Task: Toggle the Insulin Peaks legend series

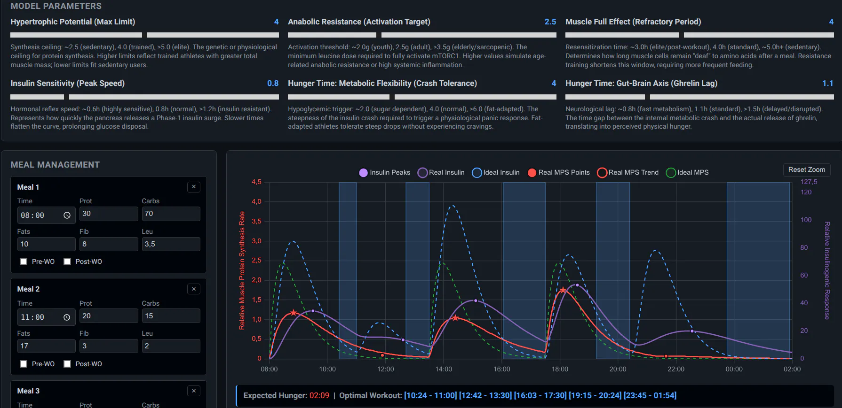Action: [x=384, y=172]
